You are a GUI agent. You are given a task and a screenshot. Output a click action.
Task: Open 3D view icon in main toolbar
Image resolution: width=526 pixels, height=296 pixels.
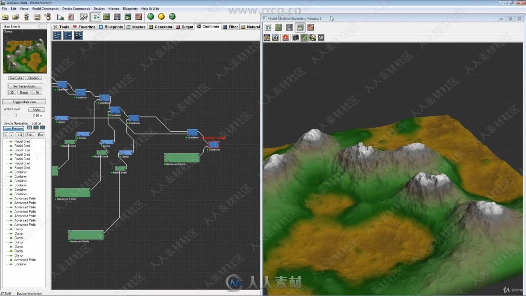[128, 17]
